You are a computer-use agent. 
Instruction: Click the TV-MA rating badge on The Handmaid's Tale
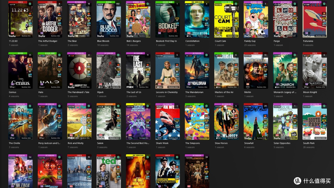click(71, 84)
